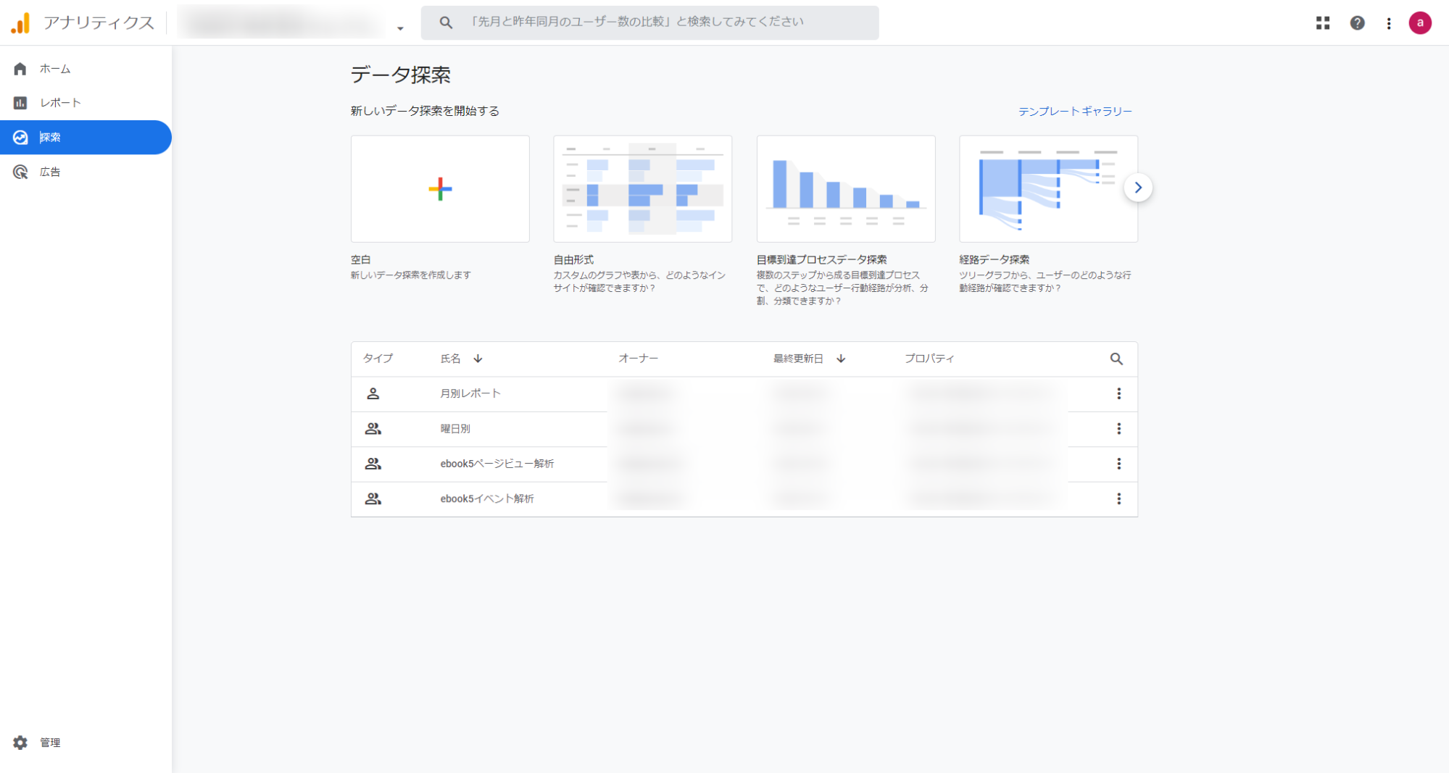Sort by 氏名 column arrow

(478, 359)
